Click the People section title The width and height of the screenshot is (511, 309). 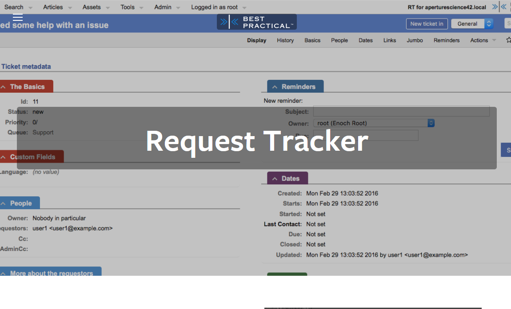pyautogui.click(x=21, y=203)
